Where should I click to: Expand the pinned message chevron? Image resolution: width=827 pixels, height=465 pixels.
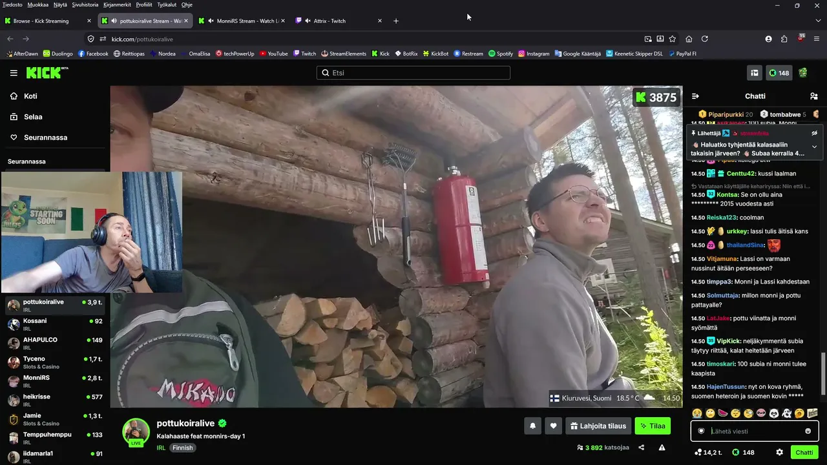pyautogui.click(x=814, y=147)
